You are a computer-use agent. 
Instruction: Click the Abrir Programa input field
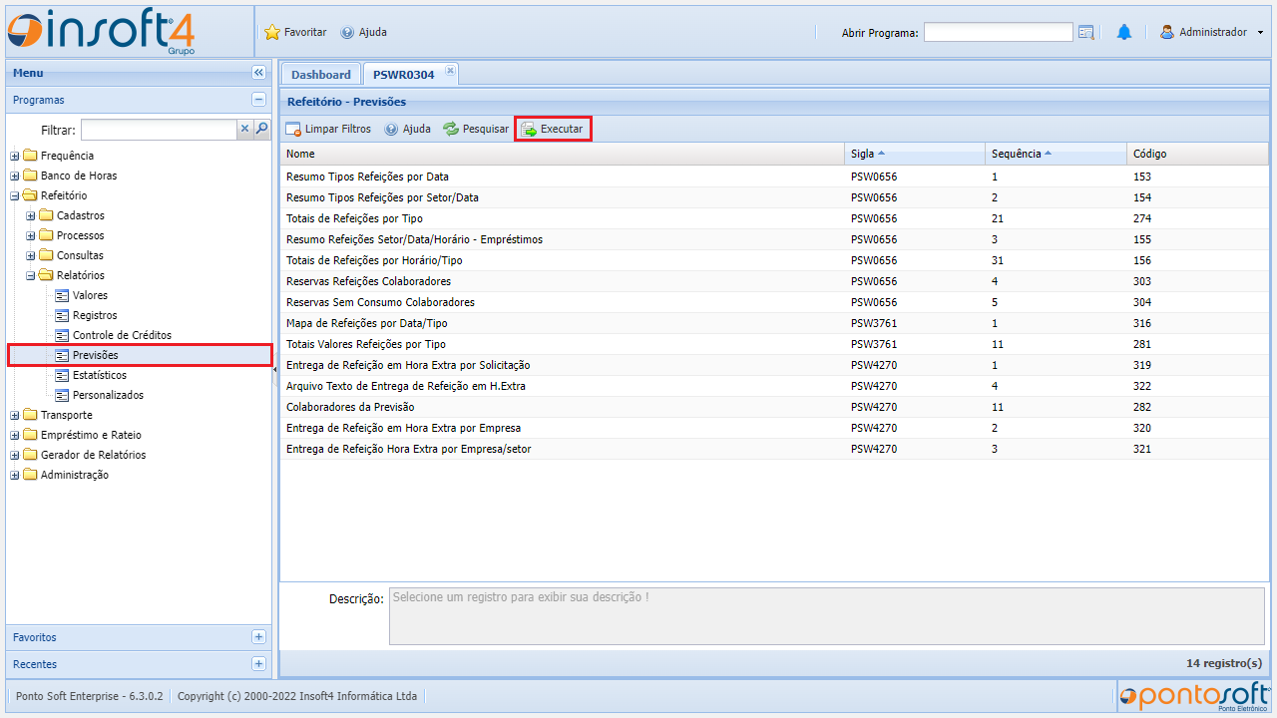click(x=998, y=33)
